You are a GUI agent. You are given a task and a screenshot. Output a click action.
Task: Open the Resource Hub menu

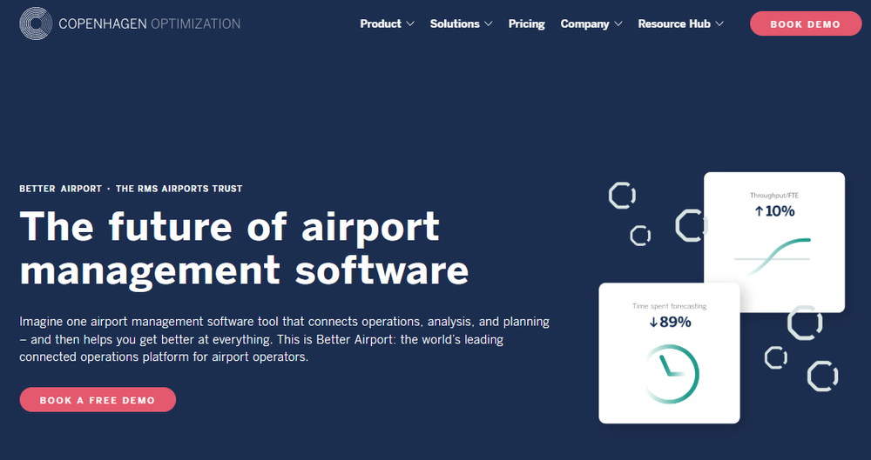coord(674,23)
